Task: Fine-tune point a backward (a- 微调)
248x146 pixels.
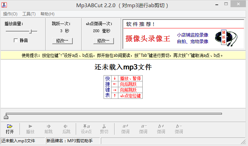Action: tap(143, 129)
